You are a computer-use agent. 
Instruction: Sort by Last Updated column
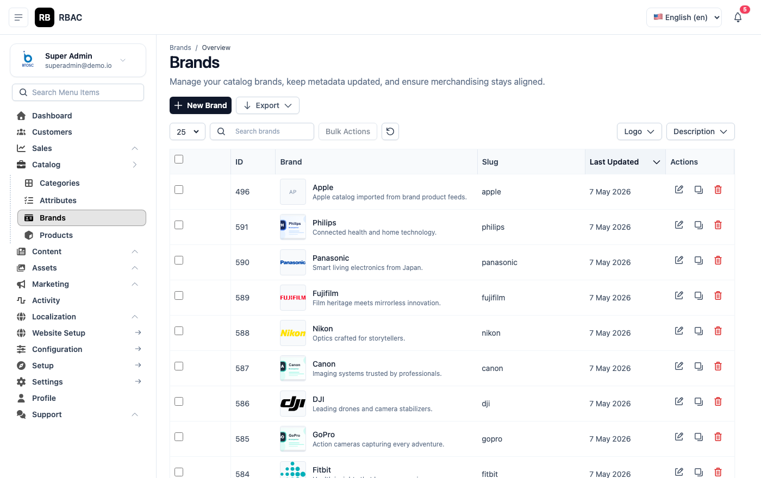click(625, 162)
